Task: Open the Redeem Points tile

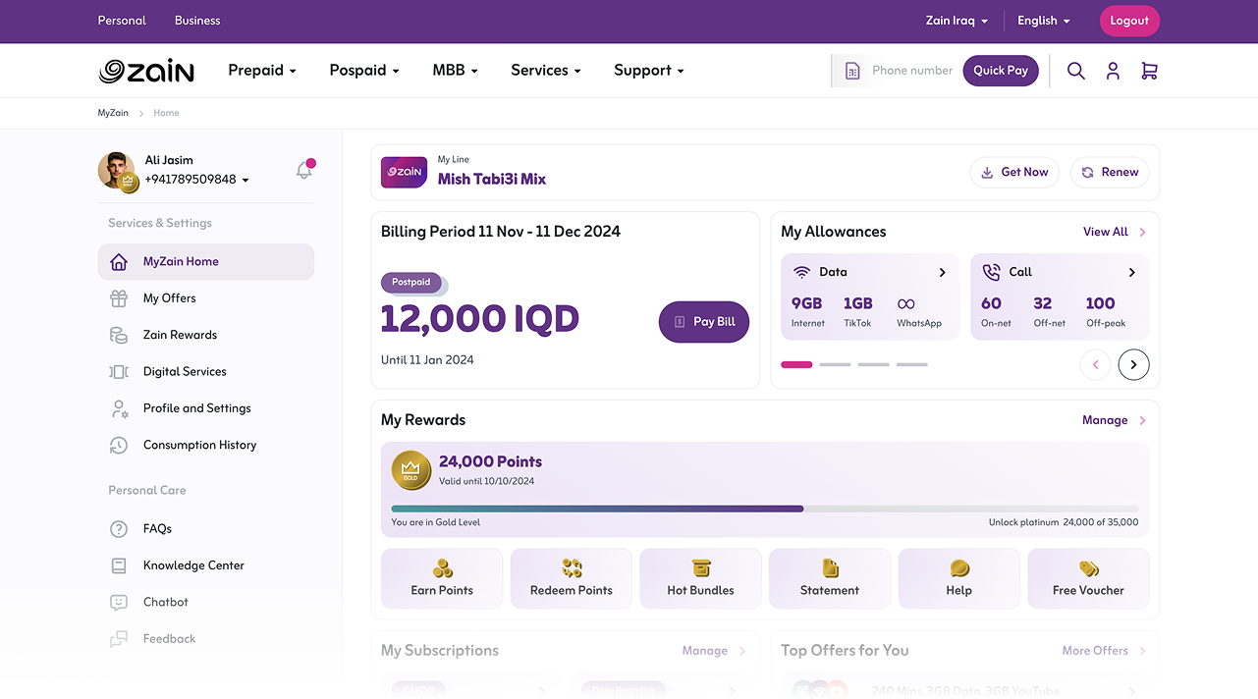Action: (x=572, y=578)
